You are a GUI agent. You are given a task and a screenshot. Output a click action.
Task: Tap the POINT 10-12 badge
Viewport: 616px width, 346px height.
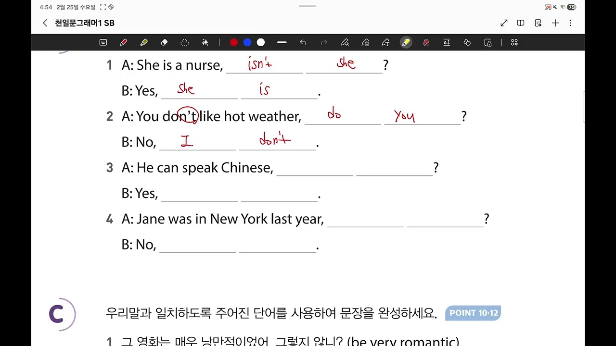tap(474, 313)
